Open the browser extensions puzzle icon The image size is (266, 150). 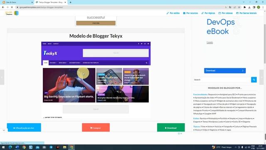[245, 7]
